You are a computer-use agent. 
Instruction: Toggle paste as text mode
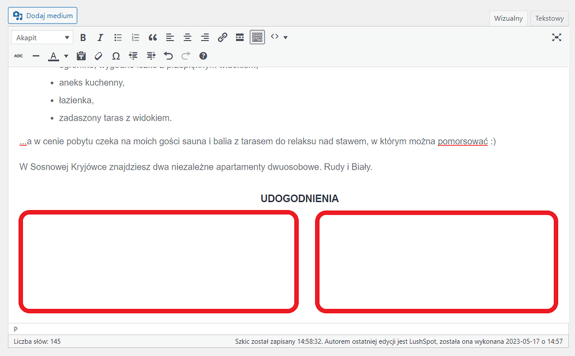point(81,56)
